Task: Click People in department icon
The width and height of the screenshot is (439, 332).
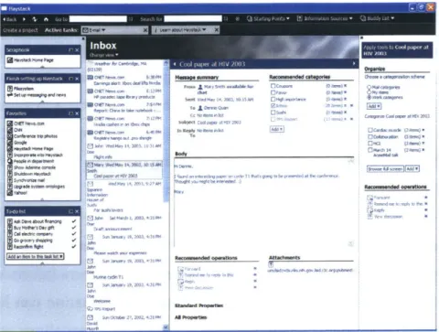Action: coord(10,161)
